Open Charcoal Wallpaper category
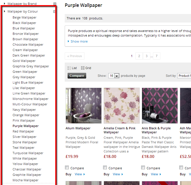 [x=27, y=170]
